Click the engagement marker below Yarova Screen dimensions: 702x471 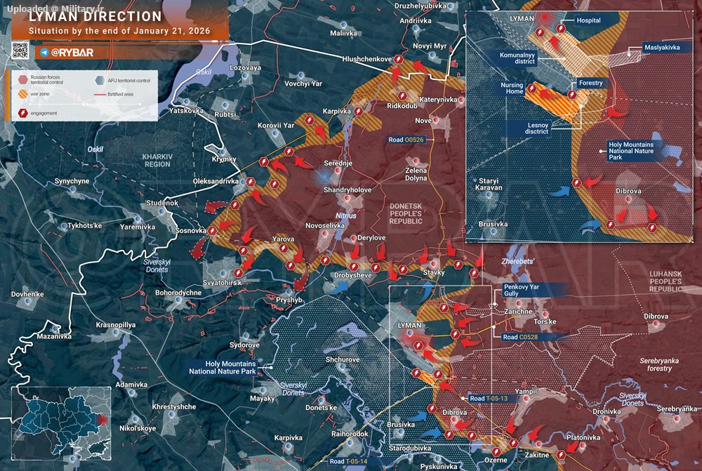coord(283,248)
